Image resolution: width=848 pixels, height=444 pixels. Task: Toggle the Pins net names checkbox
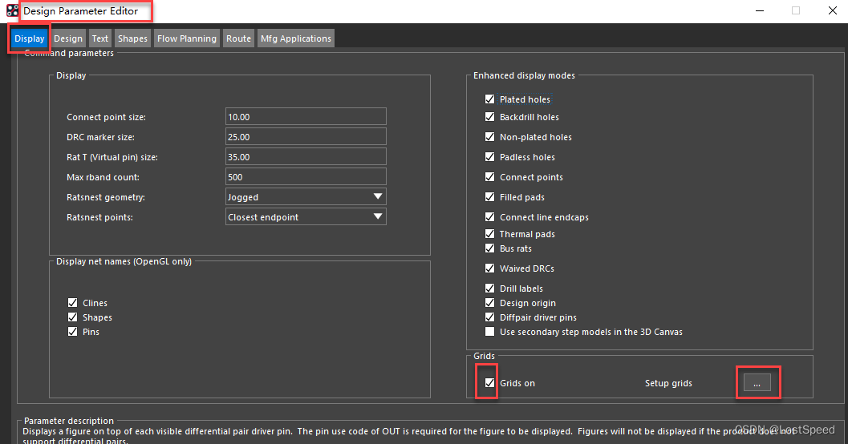pos(72,332)
